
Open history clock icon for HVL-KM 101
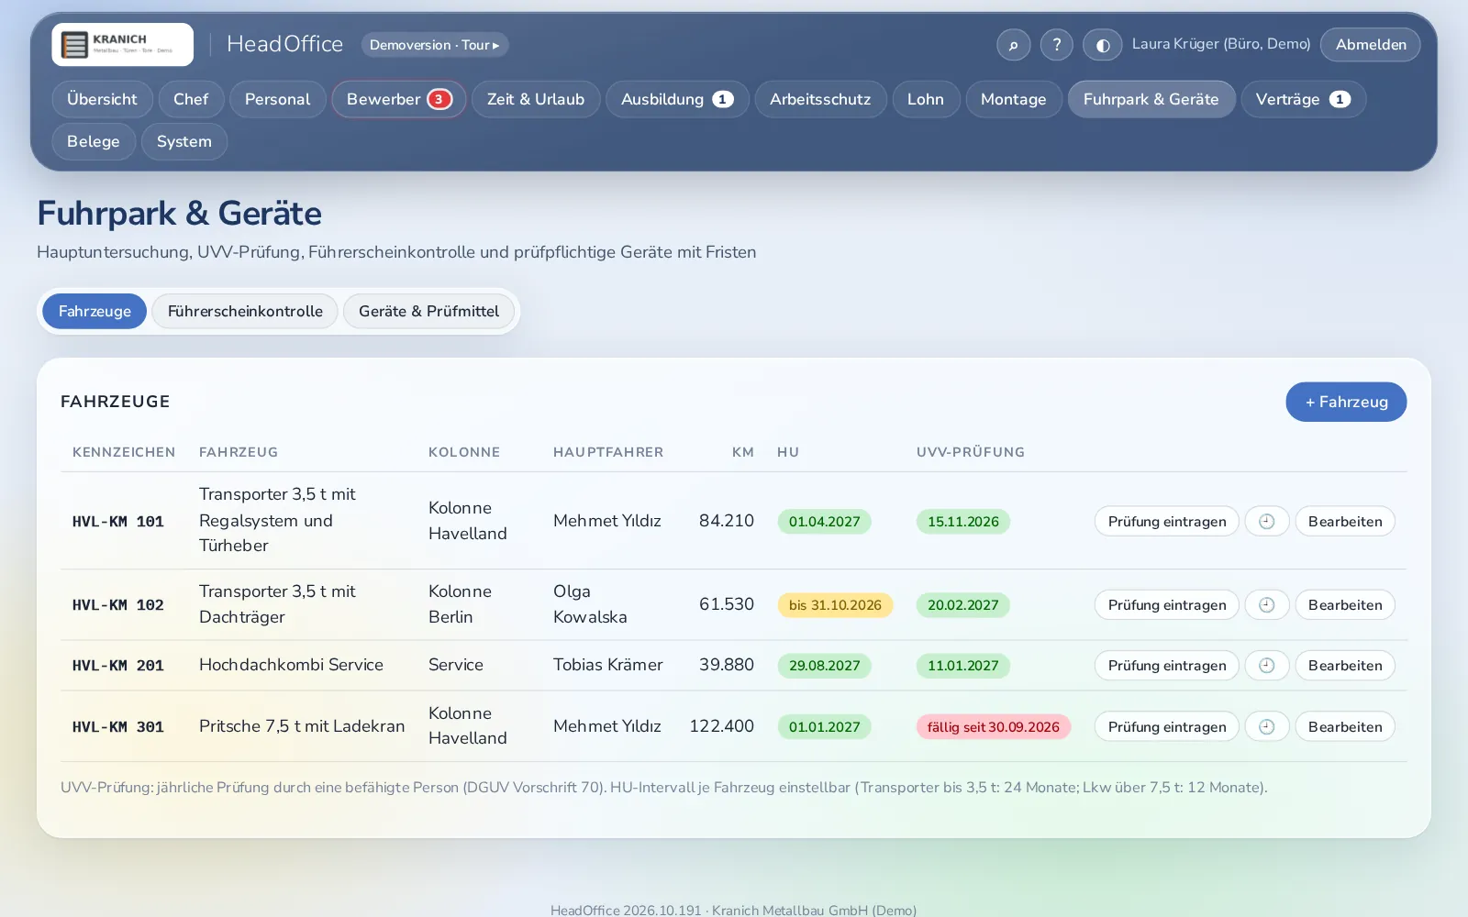pos(1267,521)
